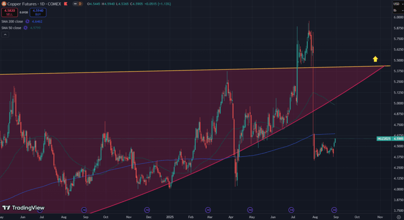
Task: Click the contract roll marker before the Sep axis label
Action: coord(334,210)
